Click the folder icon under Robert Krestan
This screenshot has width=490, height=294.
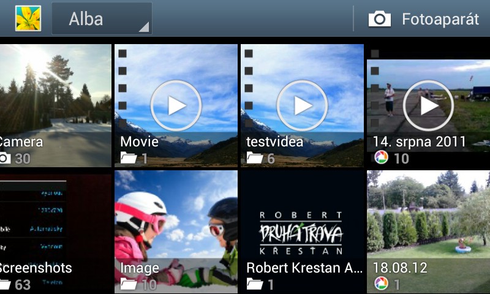point(255,284)
